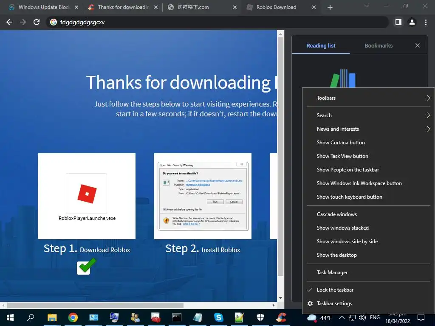
Task: Click the vertical scrollbar's up arrow
Action: pos(280,34)
